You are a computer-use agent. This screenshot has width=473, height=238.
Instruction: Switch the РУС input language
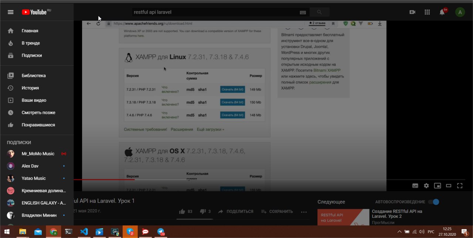pos(431,232)
